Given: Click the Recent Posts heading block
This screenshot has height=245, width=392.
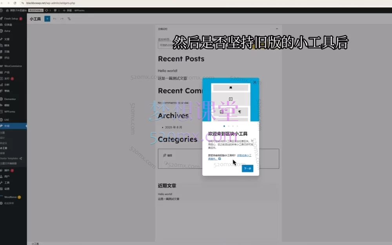Looking at the screenshot, I should (x=181, y=59).
